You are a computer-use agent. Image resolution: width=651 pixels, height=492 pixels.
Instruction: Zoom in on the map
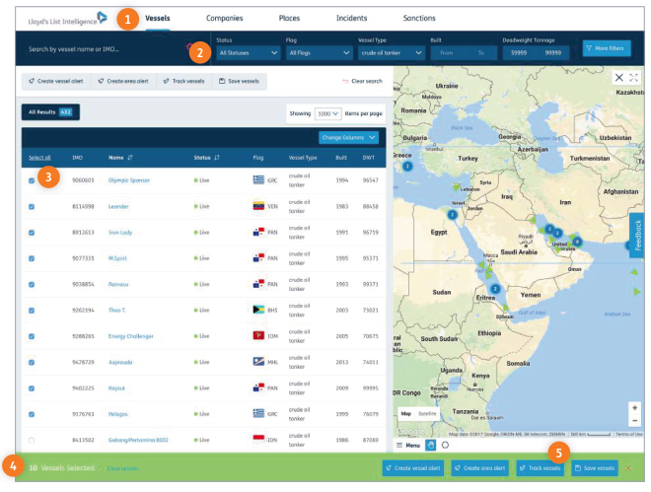tap(635, 408)
